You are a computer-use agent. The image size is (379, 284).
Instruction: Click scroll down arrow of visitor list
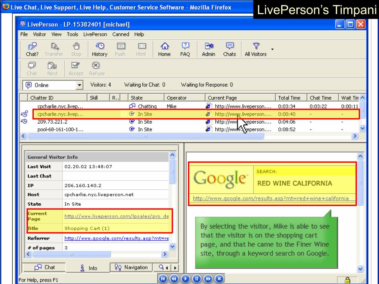pyautogui.click(x=362, y=128)
